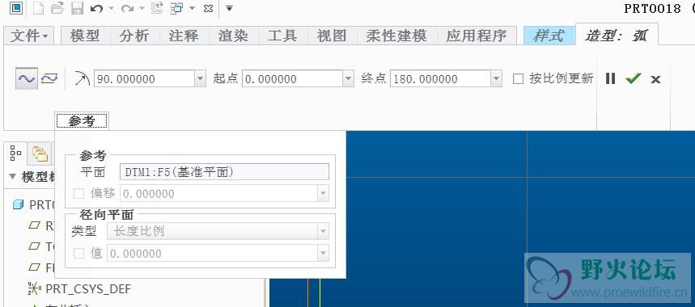The image size is (695, 307).
Task: Toggle the 偏移 checkbox
Action: pos(79,193)
